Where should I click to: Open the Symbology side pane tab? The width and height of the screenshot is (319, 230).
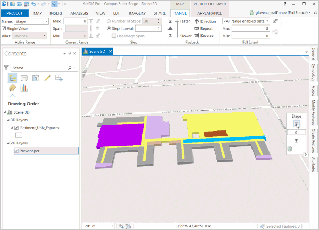tap(313, 73)
